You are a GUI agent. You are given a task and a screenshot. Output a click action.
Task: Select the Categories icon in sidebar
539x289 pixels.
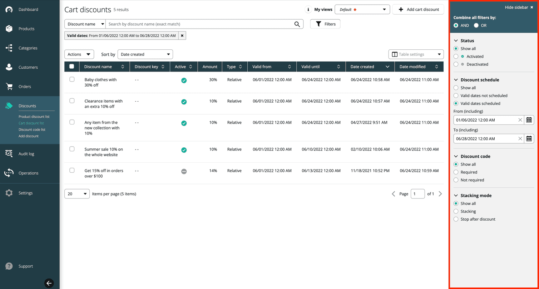tap(9, 48)
